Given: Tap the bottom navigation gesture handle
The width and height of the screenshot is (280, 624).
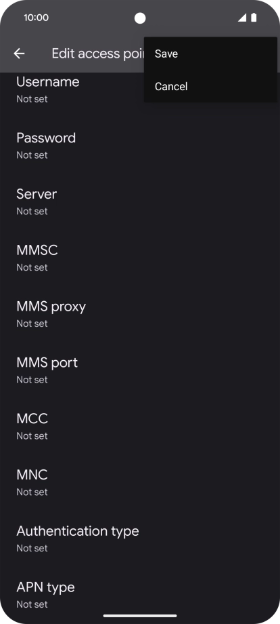Looking at the screenshot, I should [x=140, y=616].
